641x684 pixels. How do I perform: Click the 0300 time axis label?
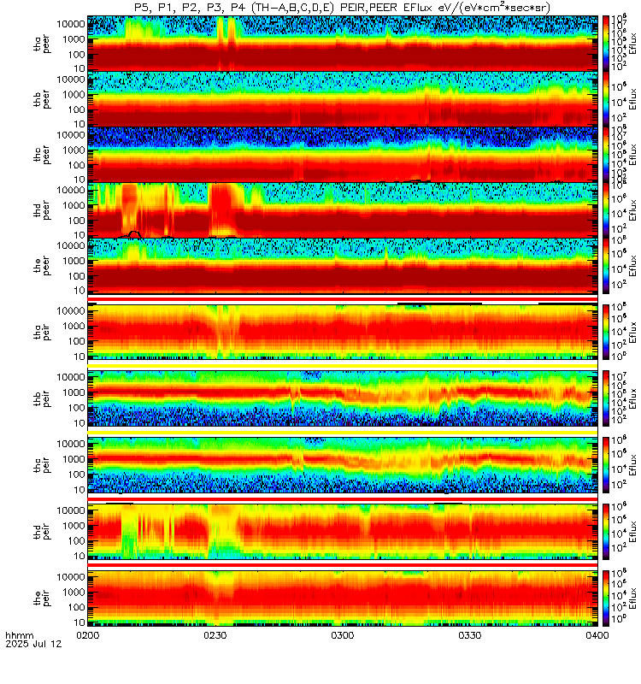click(x=343, y=635)
